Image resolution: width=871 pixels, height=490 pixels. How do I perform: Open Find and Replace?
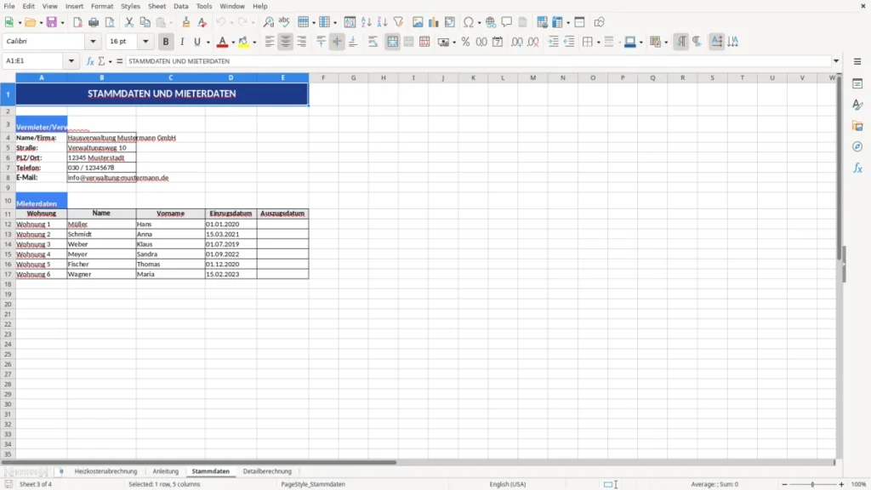coord(268,22)
